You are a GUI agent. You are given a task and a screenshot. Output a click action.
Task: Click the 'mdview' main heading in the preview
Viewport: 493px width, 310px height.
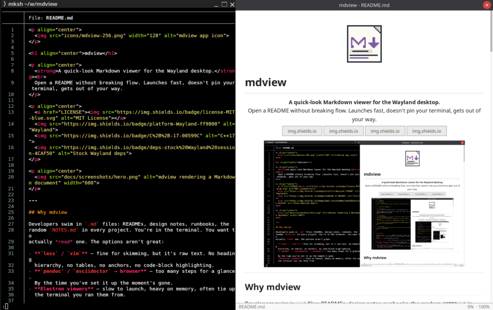click(x=266, y=82)
